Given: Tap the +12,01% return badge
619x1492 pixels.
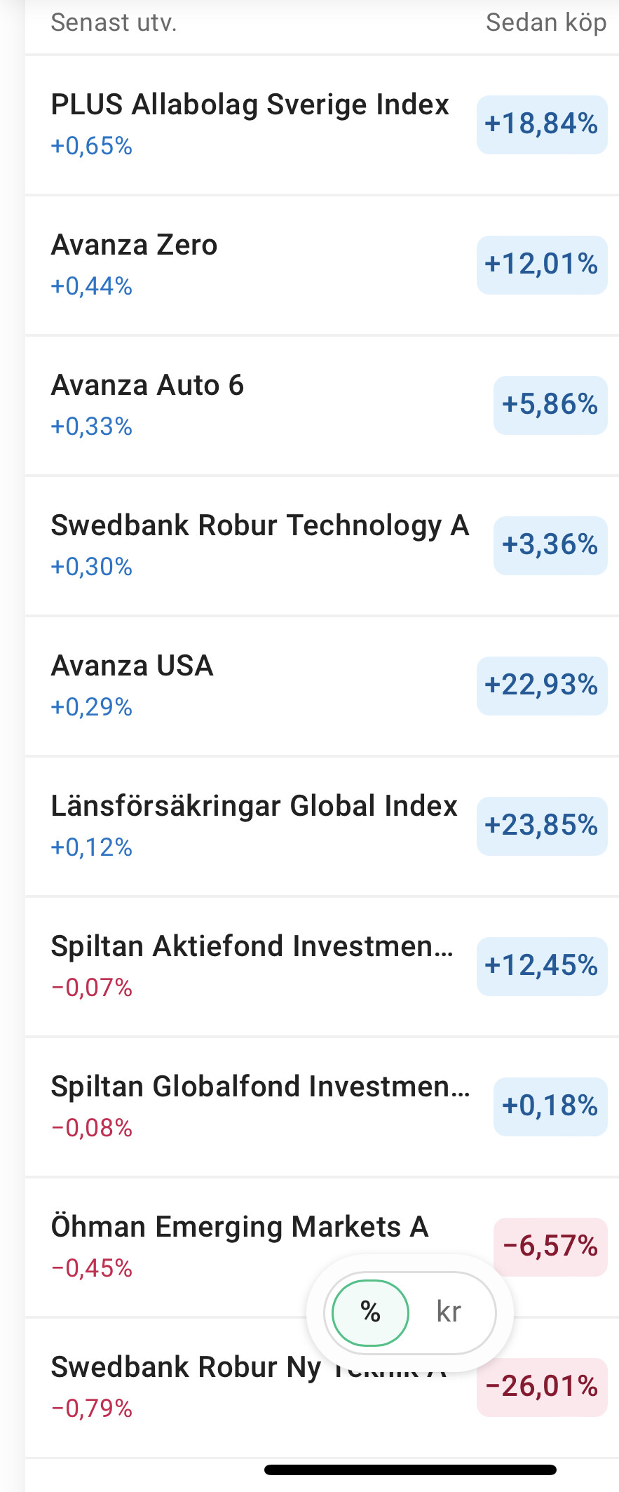Looking at the screenshot, I should (541, 264).
